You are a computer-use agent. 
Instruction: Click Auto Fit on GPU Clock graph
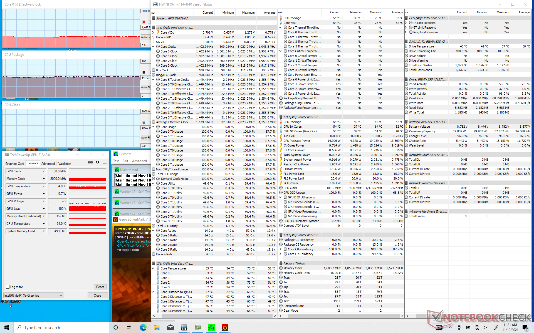(145, 137)
